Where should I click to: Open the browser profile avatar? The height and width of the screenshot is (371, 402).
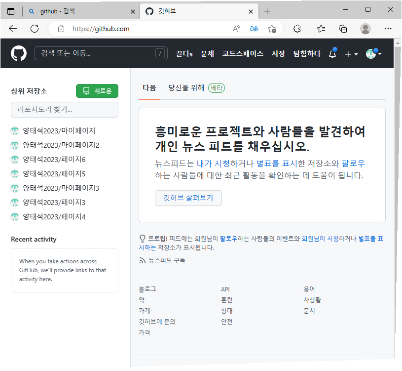[x=365, y=29]
